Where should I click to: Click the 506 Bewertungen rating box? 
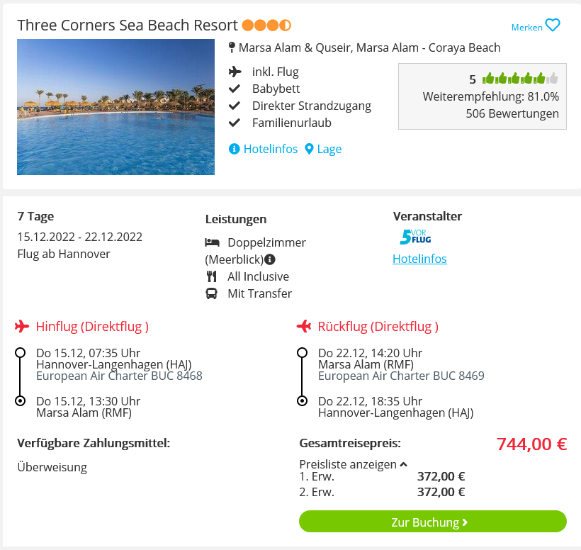[482, 96]
